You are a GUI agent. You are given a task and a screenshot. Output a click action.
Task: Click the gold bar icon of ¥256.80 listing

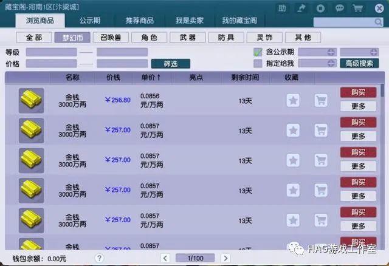click(31, 100)
